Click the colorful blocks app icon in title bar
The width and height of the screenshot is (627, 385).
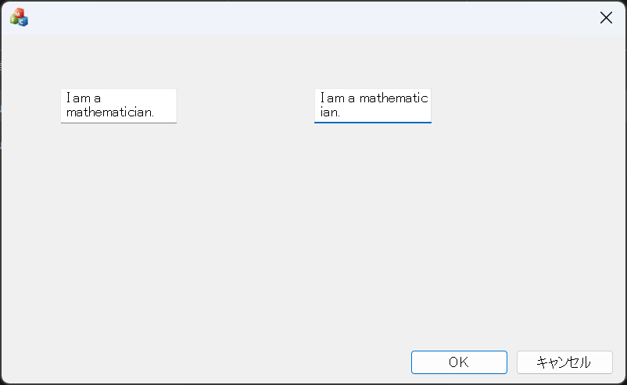19,17
